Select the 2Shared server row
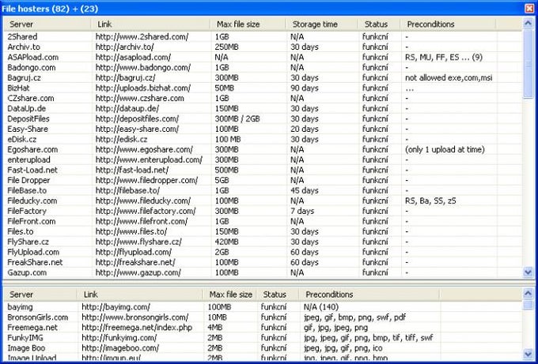 click(263, 36)
